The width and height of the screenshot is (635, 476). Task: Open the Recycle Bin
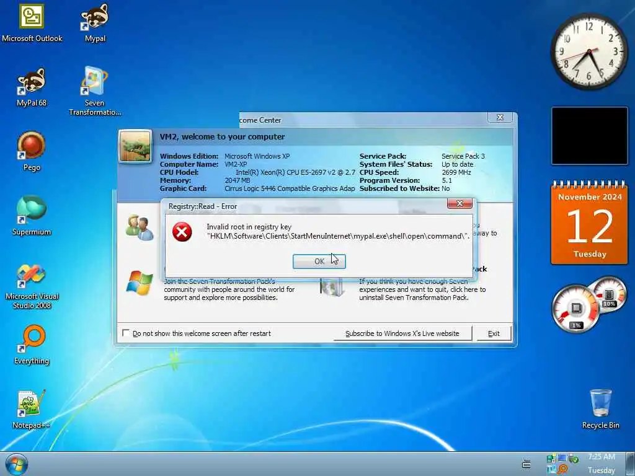[x=600, y=409]
